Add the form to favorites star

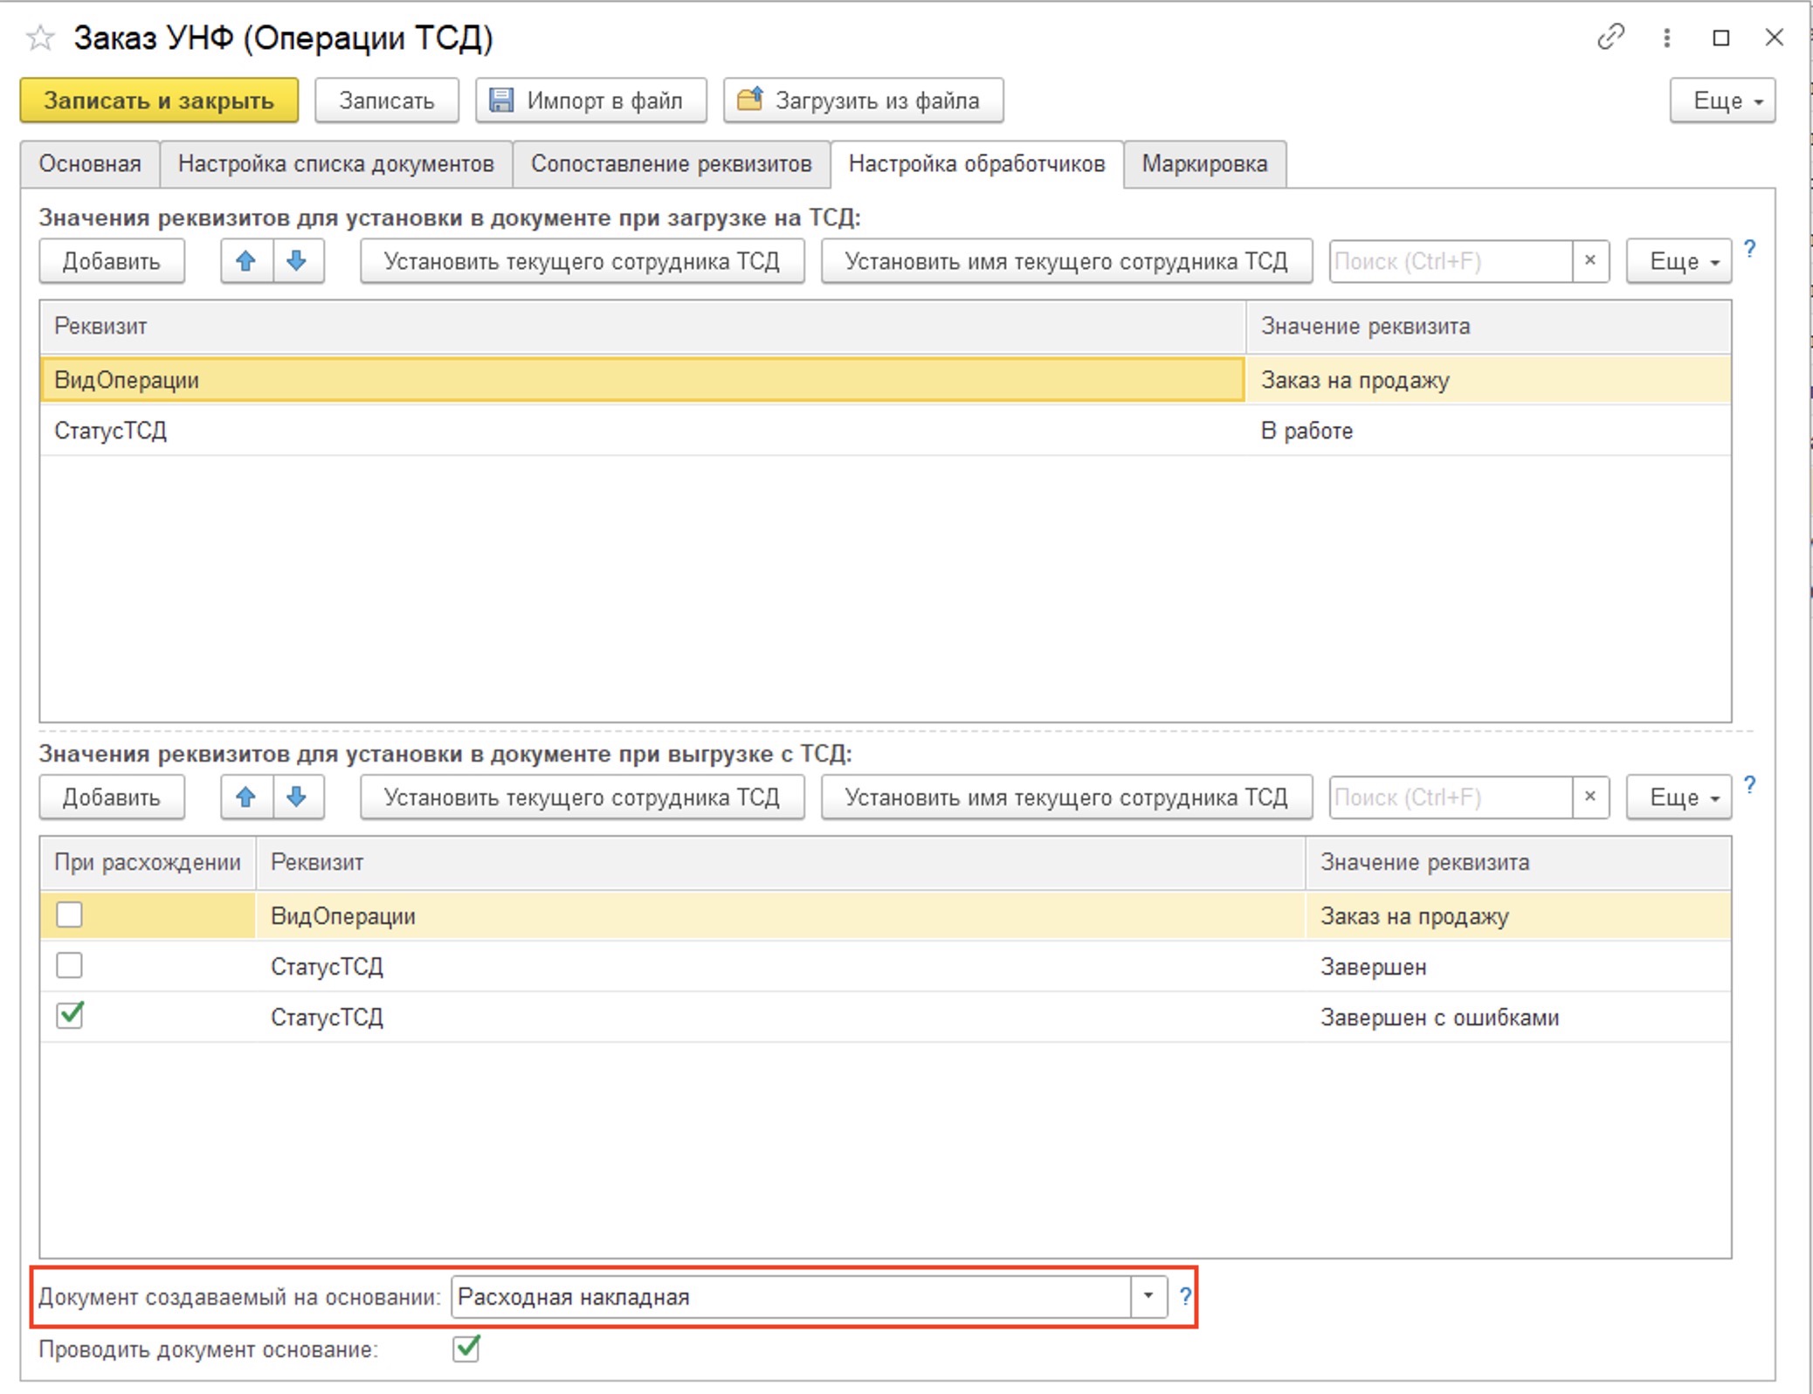pyautogui.click(x=40, y=38)
